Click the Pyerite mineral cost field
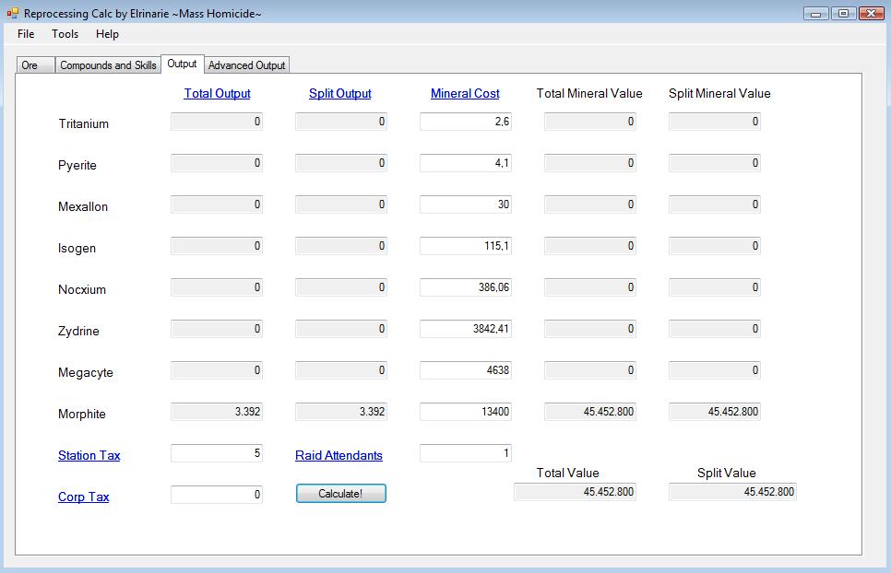Screen dimensions: 891x573 click(x=466, y=163)
